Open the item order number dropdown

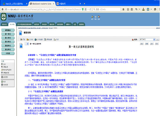27,44
